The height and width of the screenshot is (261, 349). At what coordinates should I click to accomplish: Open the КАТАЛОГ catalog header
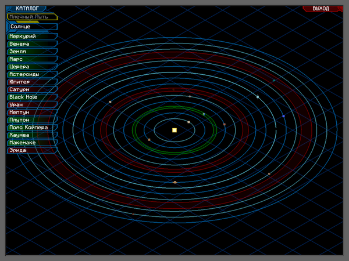click(x=27, y=9)
